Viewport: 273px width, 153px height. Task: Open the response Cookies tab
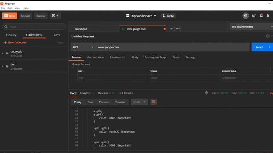pos(87,93)
